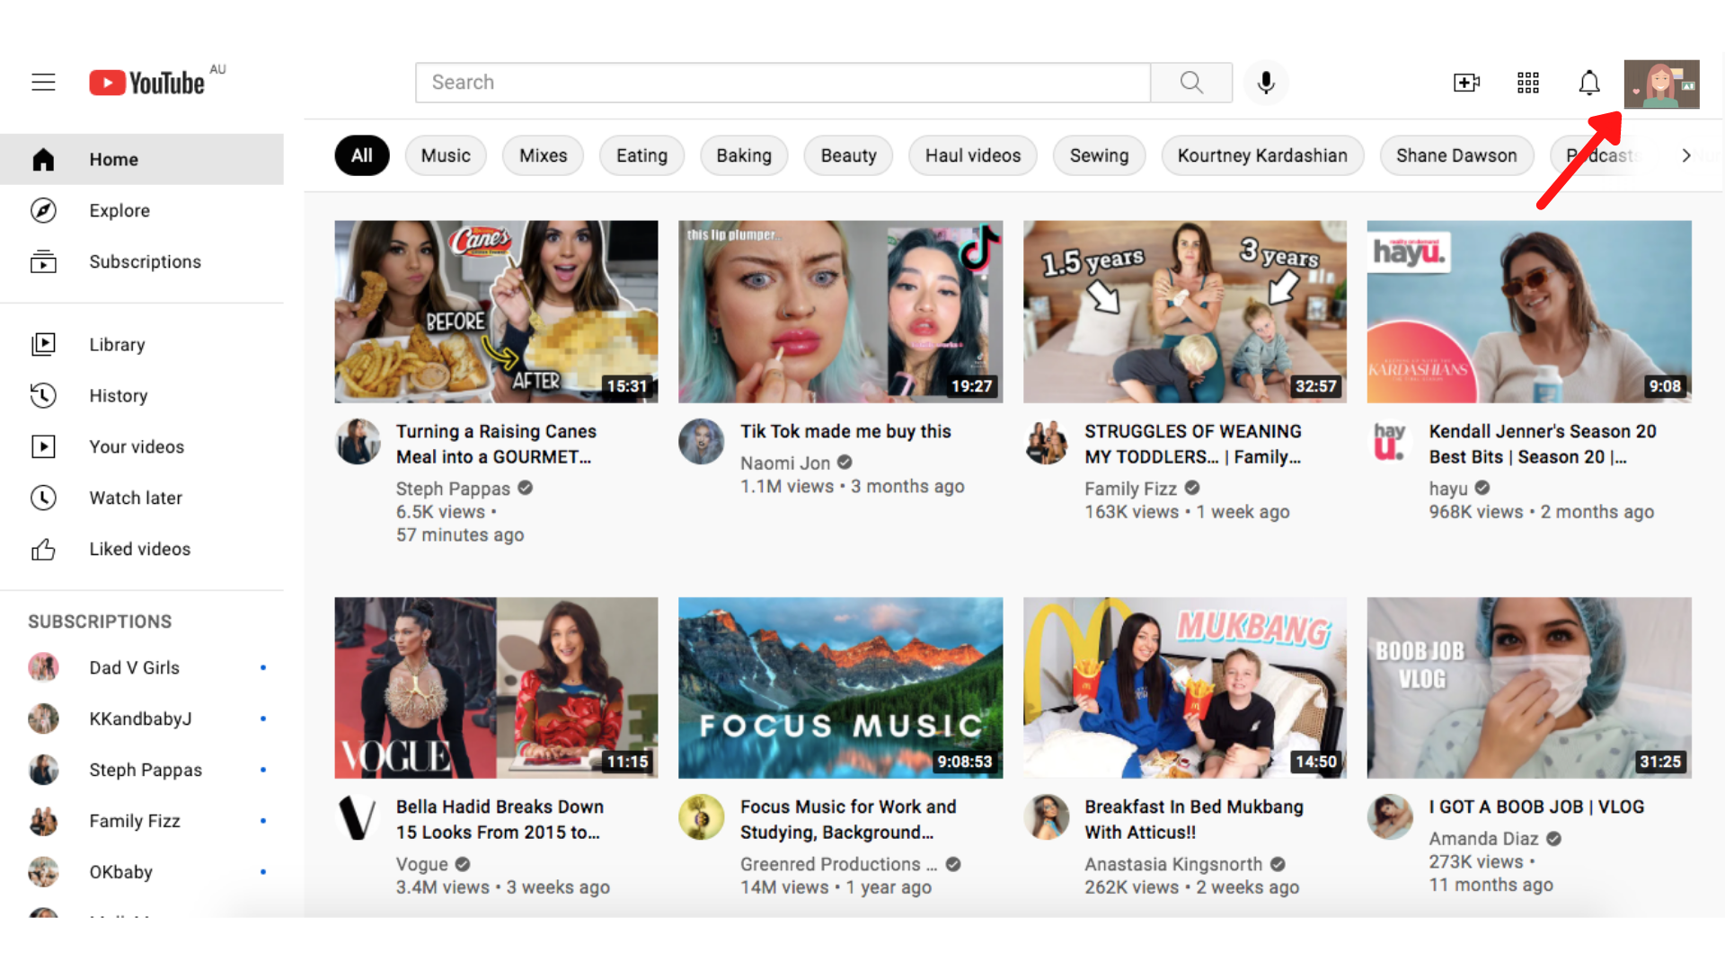Viewport: 1725px width, 970px height.
Task: Open Anastasia Kingsnorth channel name
Action: 1173,865
